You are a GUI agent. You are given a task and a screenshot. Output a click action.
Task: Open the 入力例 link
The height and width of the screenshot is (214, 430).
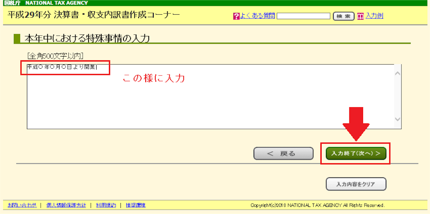374,16
